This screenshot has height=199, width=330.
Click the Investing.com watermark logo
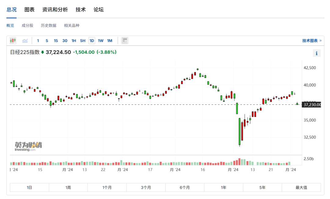[x=28, y=146]
